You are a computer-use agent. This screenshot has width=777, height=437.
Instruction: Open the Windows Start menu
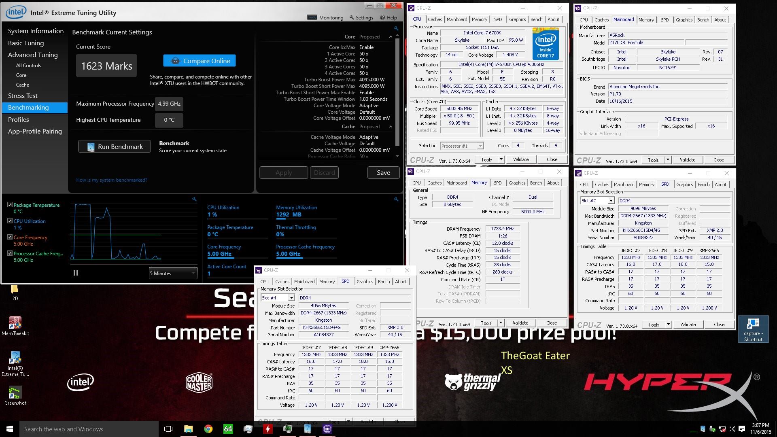[x=10, y=429]
